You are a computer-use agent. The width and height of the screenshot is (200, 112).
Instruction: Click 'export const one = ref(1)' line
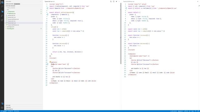coord(137,29)
